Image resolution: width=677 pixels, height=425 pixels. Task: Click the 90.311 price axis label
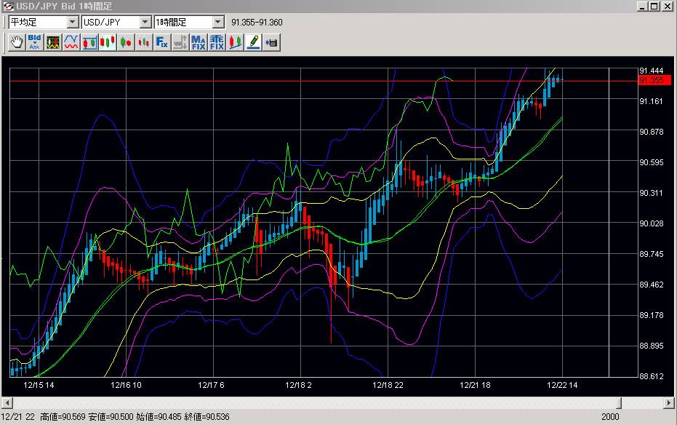pyautogui.click(x=651, y=193)
